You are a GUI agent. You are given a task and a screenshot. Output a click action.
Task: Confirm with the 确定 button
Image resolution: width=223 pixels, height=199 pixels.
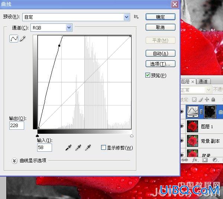pyautogui.click(x=161, y=17)
